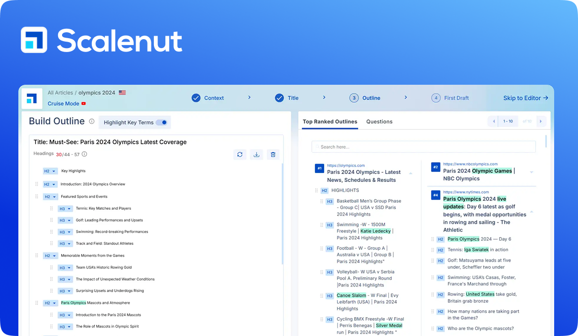Open H2 dropdown for Paris Olympics Mascots and Atmosphere
Screen dimensions: 578x336
tap(50, 303)
